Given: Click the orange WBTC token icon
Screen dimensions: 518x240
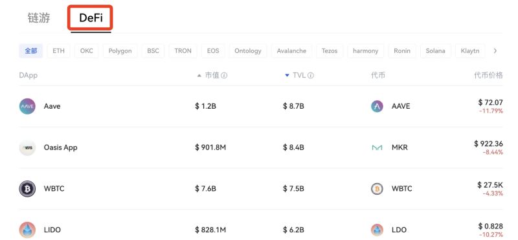Looking at the screenshot, I should [377, 189].
